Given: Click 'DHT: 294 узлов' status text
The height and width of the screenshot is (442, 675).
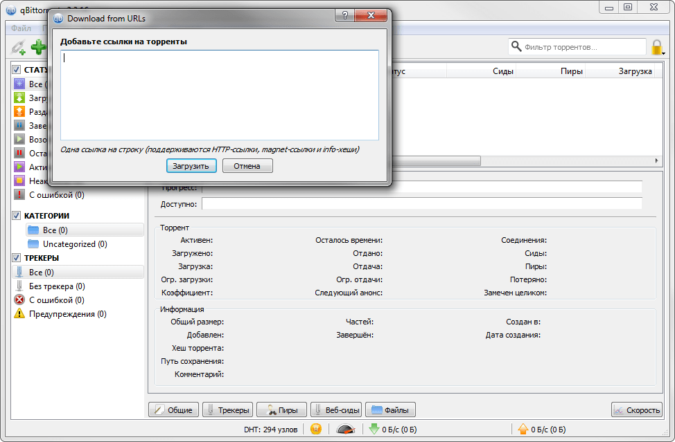Looking at the screenshot, I should point(271,430).
